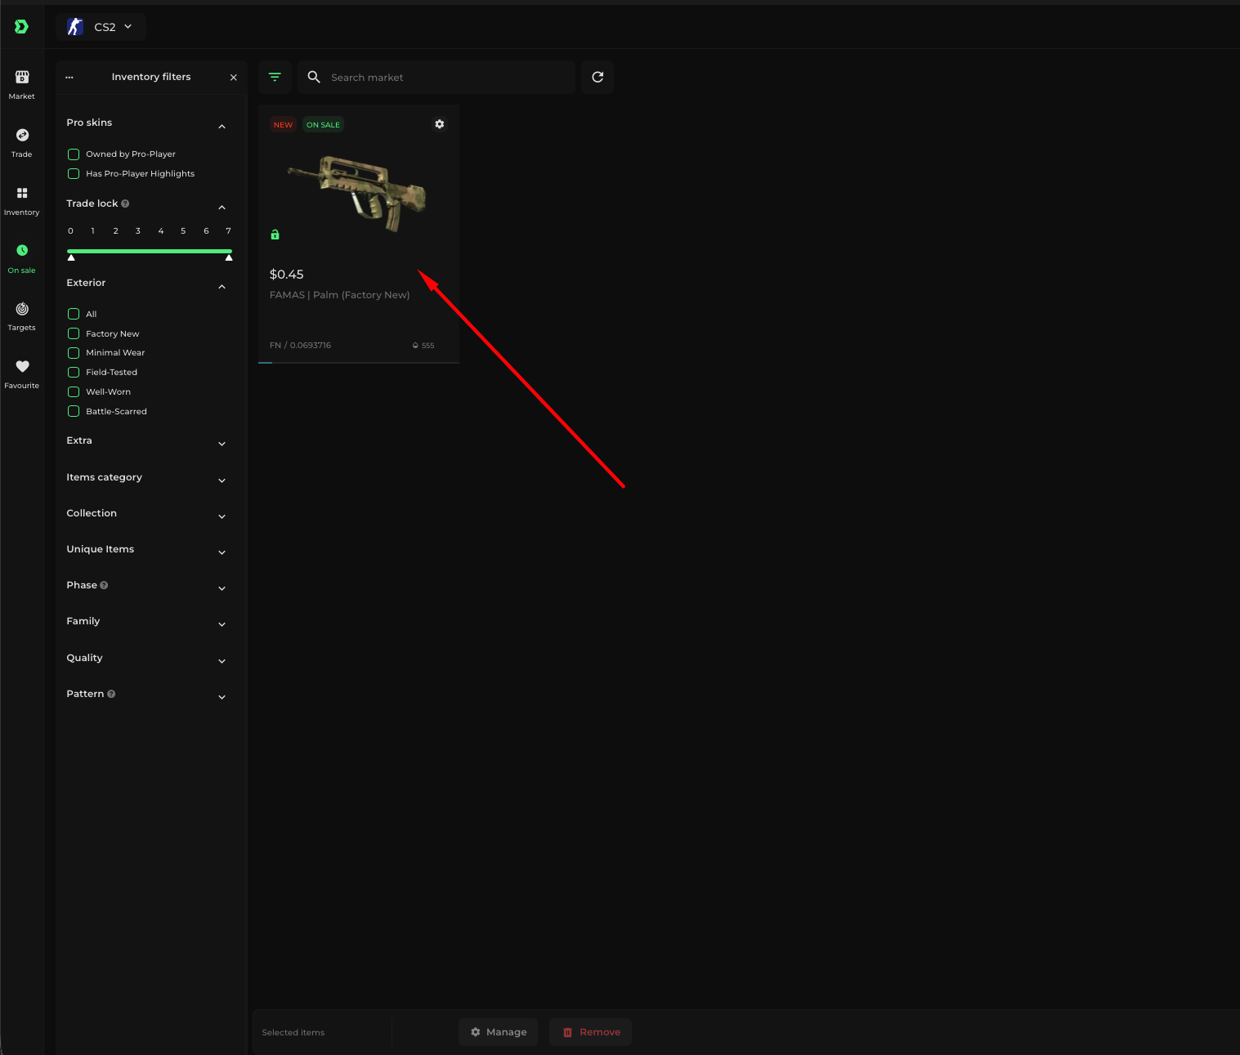Click the Selected items label
Screen dimensions: 1240x1055
(x=293, y=1033)
